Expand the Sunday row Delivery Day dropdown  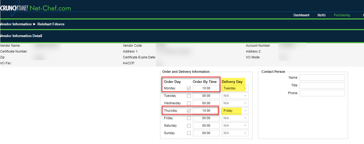point(235,133)
